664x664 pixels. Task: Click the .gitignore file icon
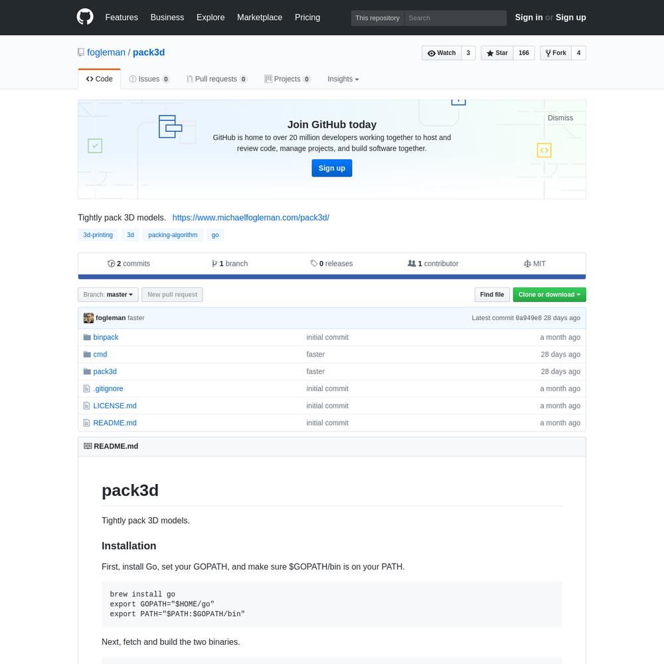pos(87,388)
